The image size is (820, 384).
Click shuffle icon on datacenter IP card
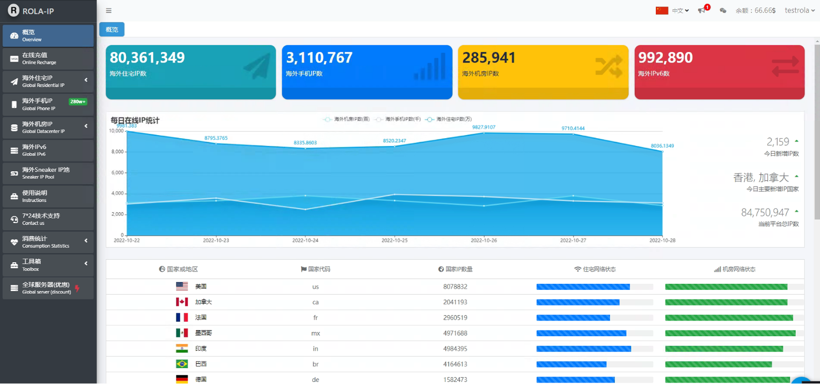point(609,67)
